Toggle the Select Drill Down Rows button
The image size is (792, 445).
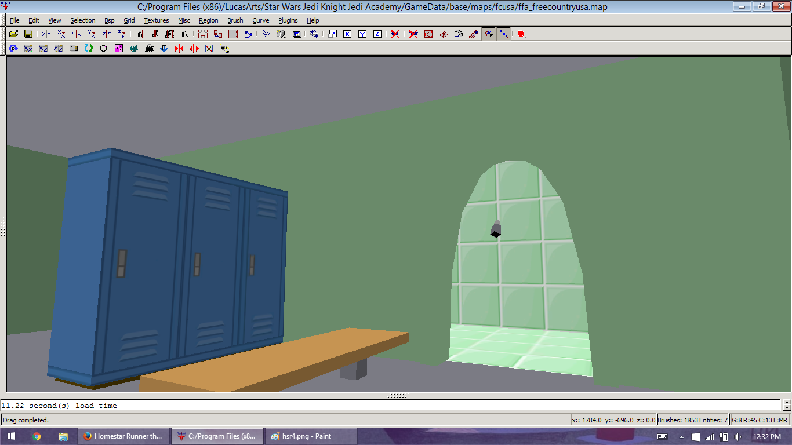[504, 34]
